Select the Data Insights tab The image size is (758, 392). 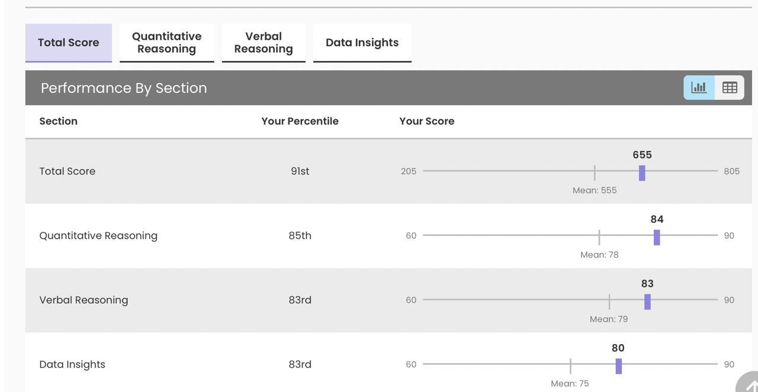(362, 43)
